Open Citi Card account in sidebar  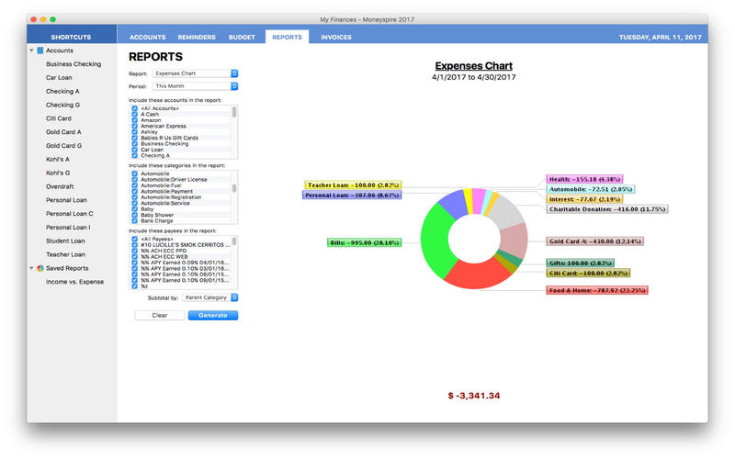click(x=59, y=118)
